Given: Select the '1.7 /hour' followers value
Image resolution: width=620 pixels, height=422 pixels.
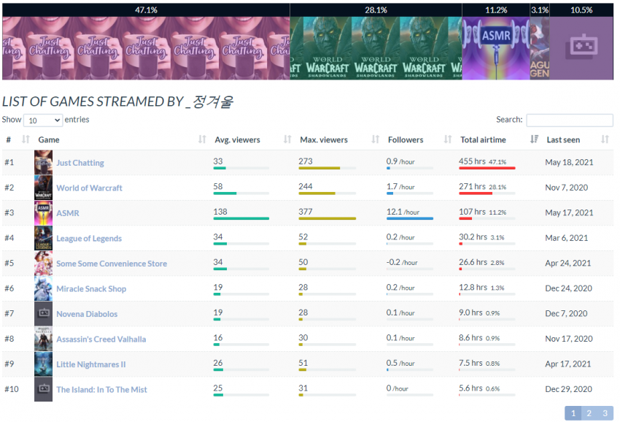Looking at the screenshot, I should click(x=400, y=186).
